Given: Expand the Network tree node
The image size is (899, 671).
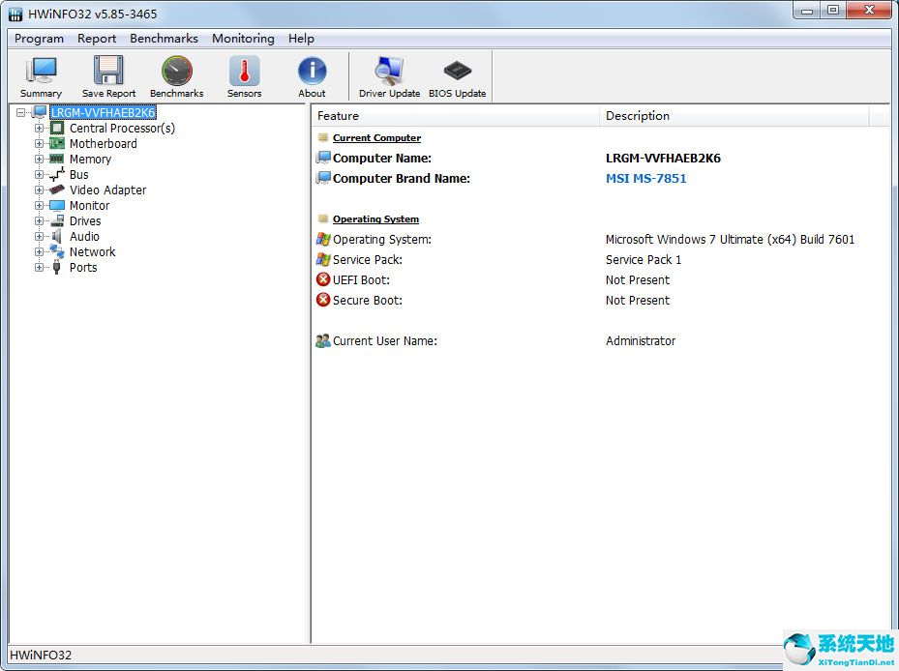Looking at the screenshot, I should tap(39, 252).
